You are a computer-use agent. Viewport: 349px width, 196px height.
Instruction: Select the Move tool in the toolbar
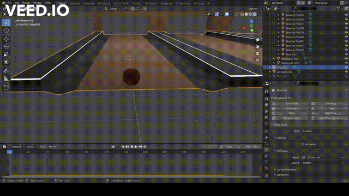(x=6, y=39)
